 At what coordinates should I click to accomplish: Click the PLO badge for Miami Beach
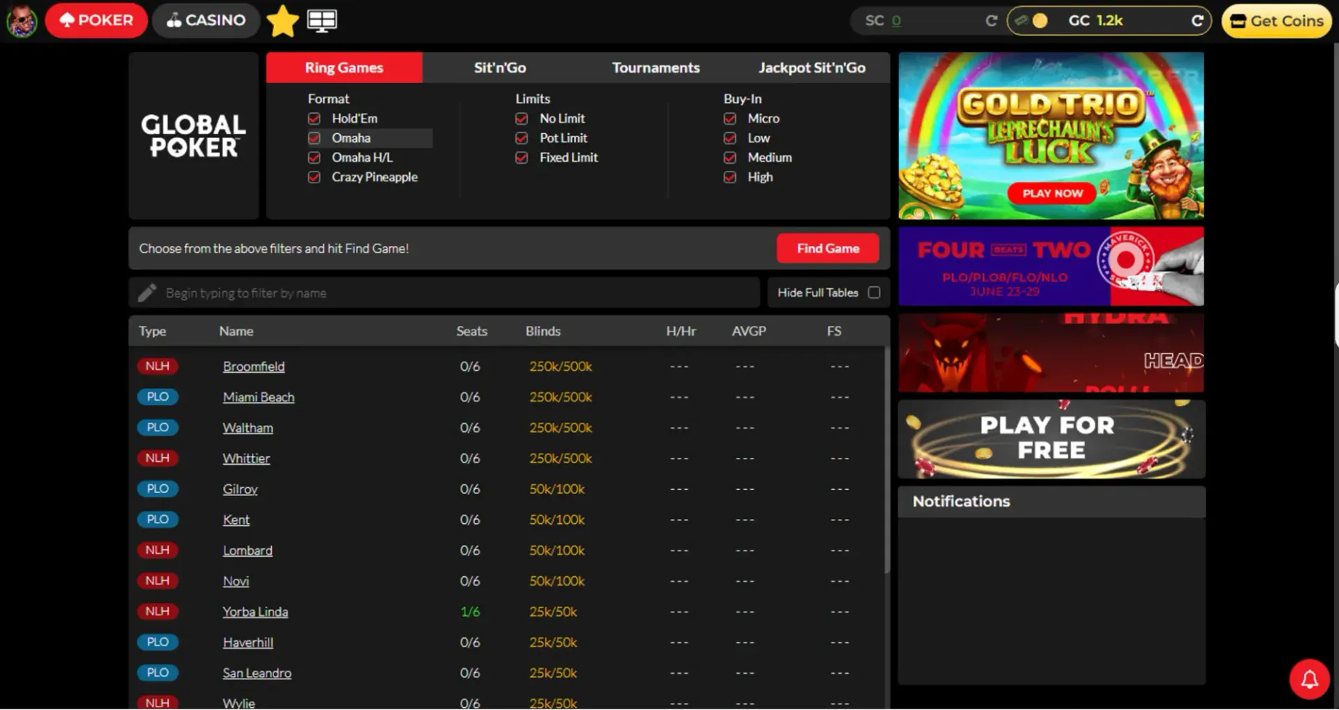point(158,396)
